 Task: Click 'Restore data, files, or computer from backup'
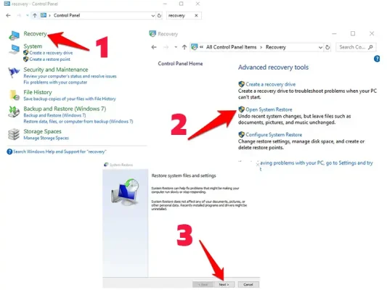78,122
